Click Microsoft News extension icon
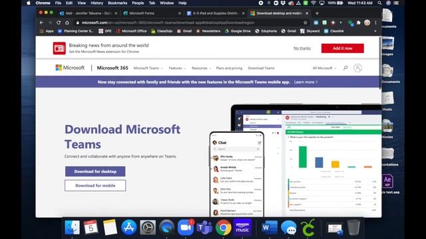Viewport: 426px width, 239px height. (x=59, y=48)
